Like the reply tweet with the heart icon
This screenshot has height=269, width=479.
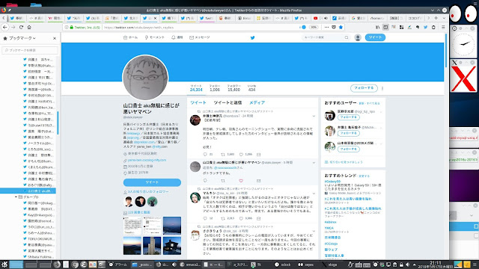point(241,181)
